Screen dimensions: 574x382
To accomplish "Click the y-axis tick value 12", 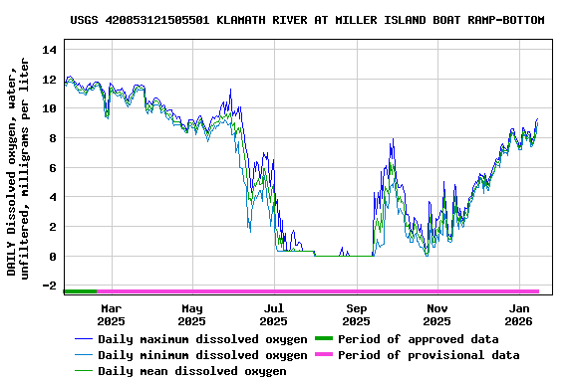I will click(50, 80).
